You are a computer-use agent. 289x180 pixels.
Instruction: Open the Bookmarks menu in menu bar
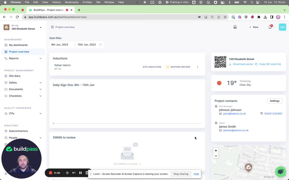click(x=72, y=2)
